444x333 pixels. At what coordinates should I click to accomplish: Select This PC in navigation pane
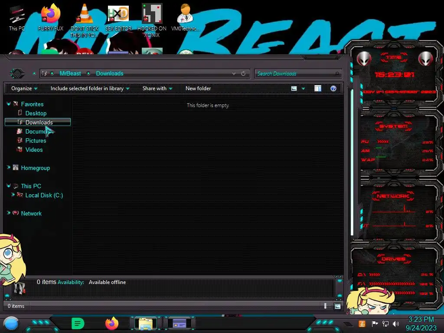[31, 186]
